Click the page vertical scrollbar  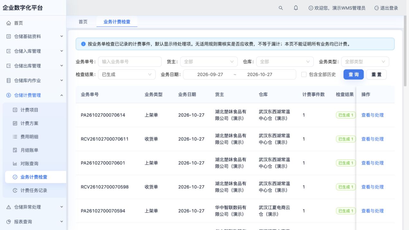click(405, 51)
